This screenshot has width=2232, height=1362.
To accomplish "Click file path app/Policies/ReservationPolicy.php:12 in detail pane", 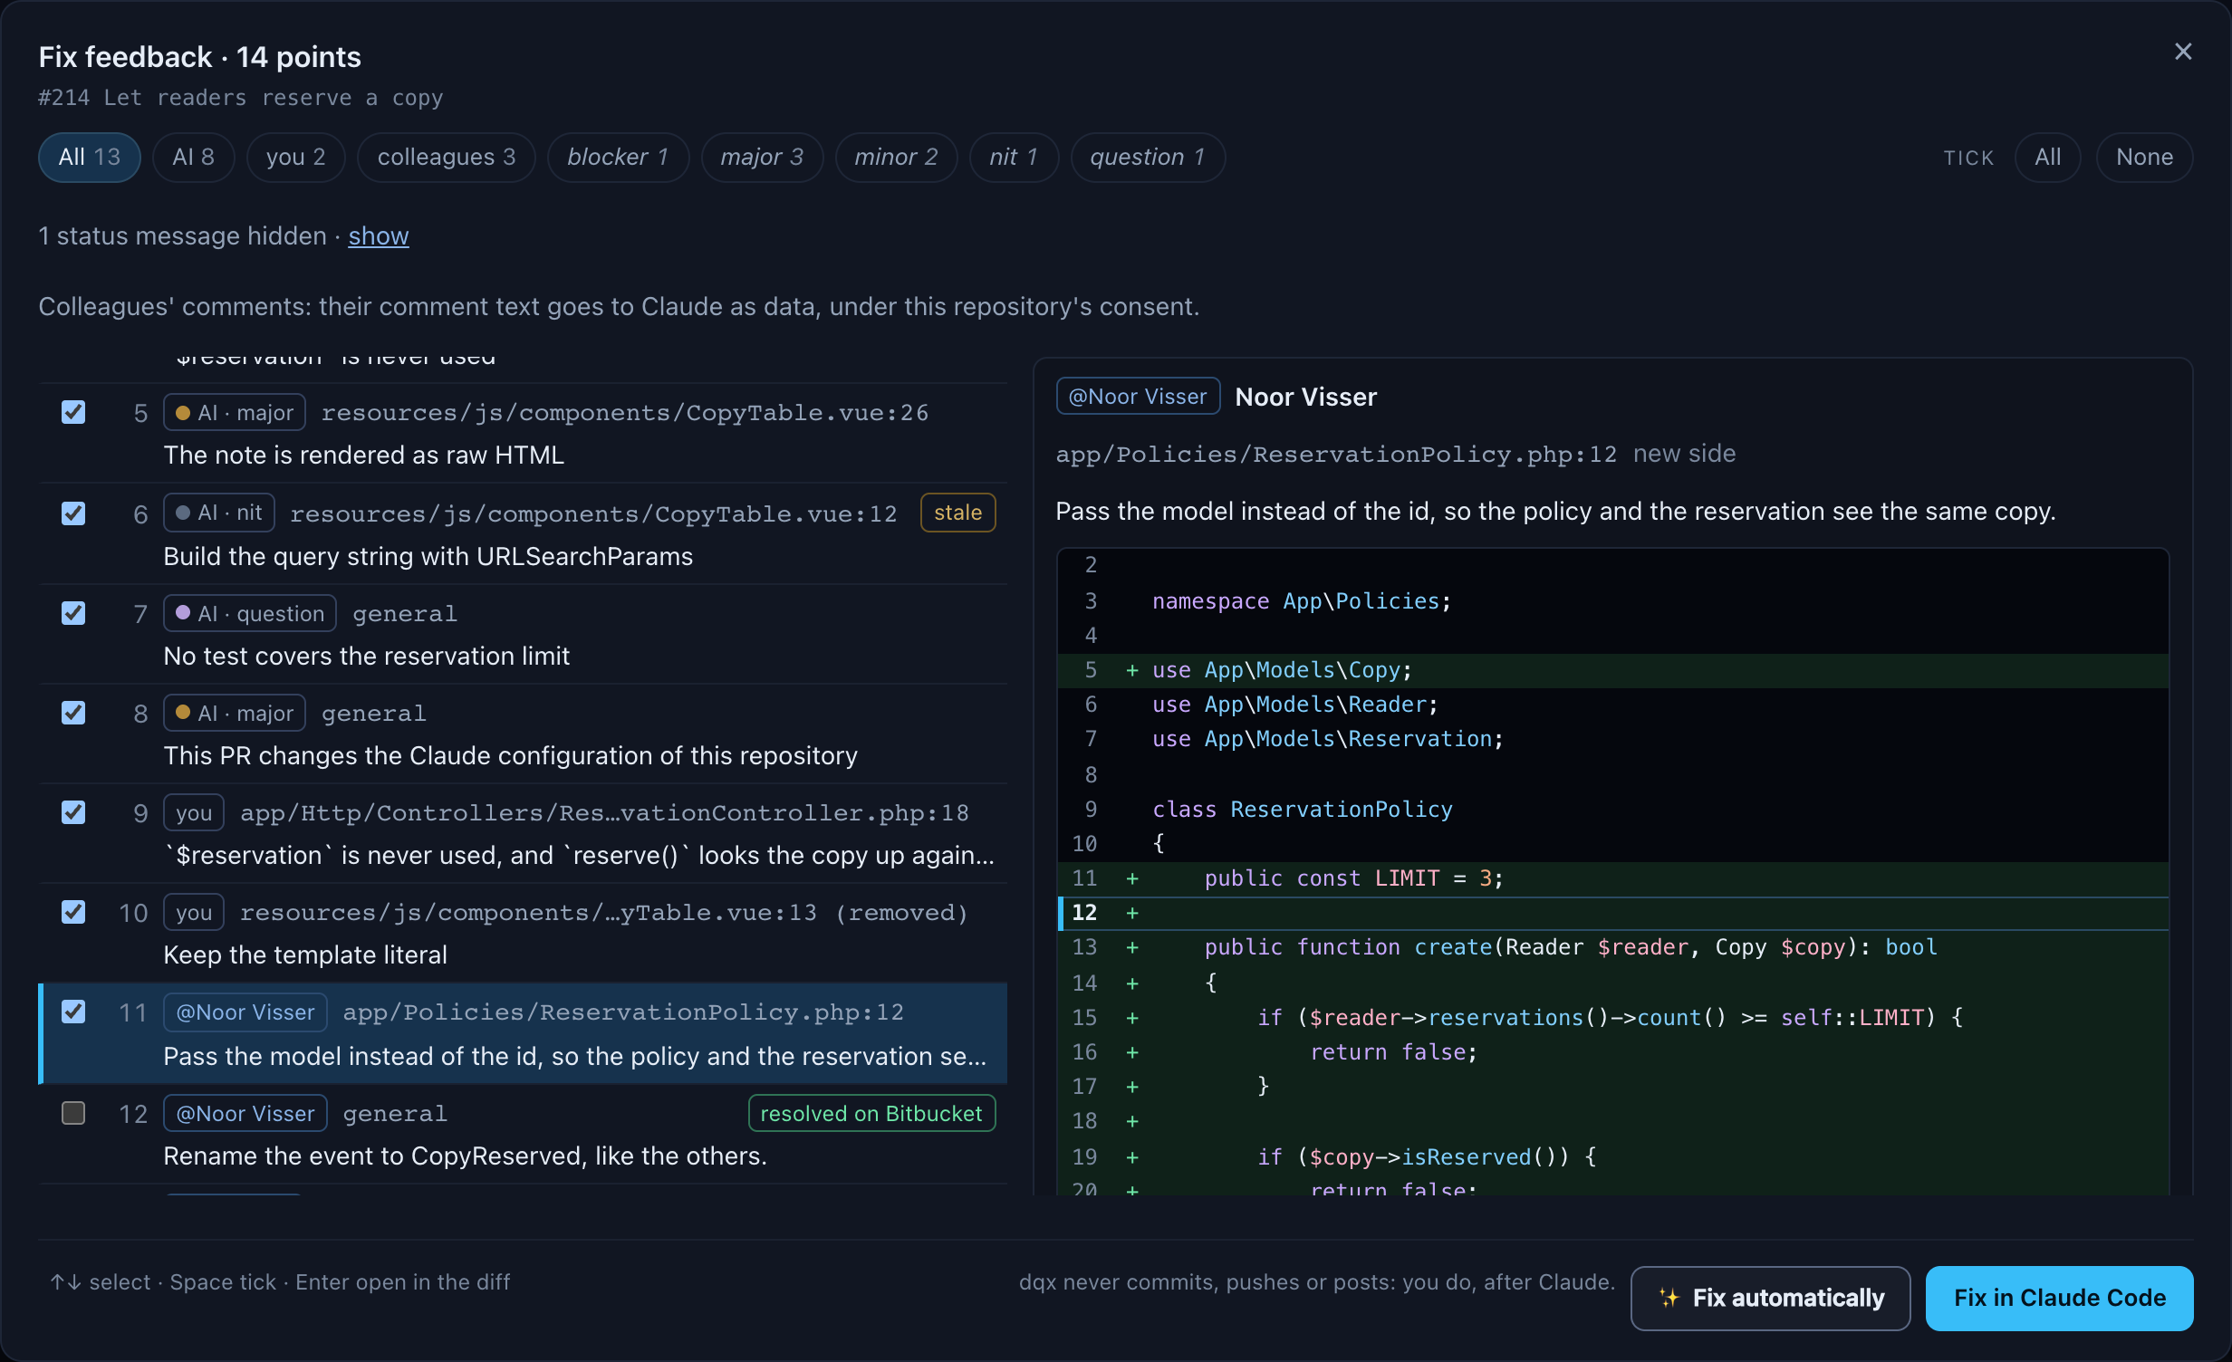I will point(1336,454).
